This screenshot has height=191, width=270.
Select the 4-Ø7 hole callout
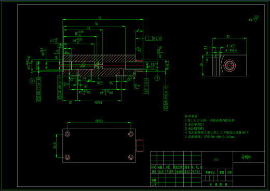(231, 46)
